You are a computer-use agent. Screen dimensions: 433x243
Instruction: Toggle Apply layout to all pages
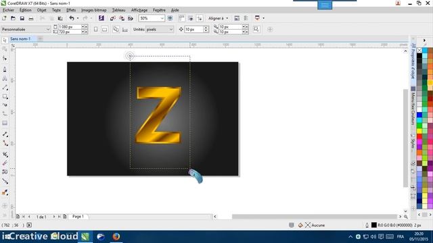tap(116, 30)
